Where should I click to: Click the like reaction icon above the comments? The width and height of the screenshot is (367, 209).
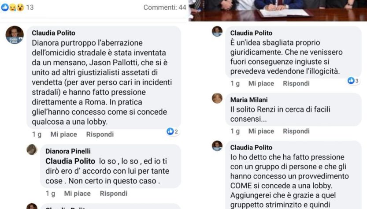tap(5, 7)
